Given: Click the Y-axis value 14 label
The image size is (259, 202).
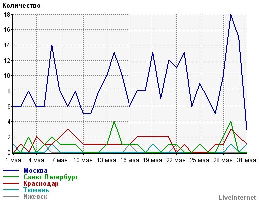Looking at the screenshot, I should coord(7,45).
